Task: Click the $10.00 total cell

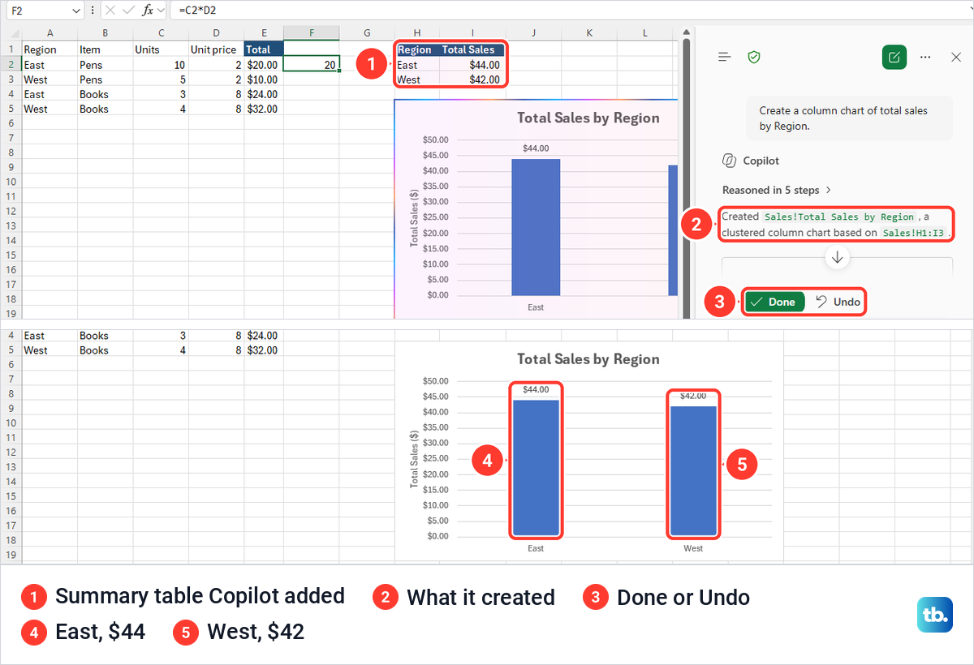Action: (264, 79)
